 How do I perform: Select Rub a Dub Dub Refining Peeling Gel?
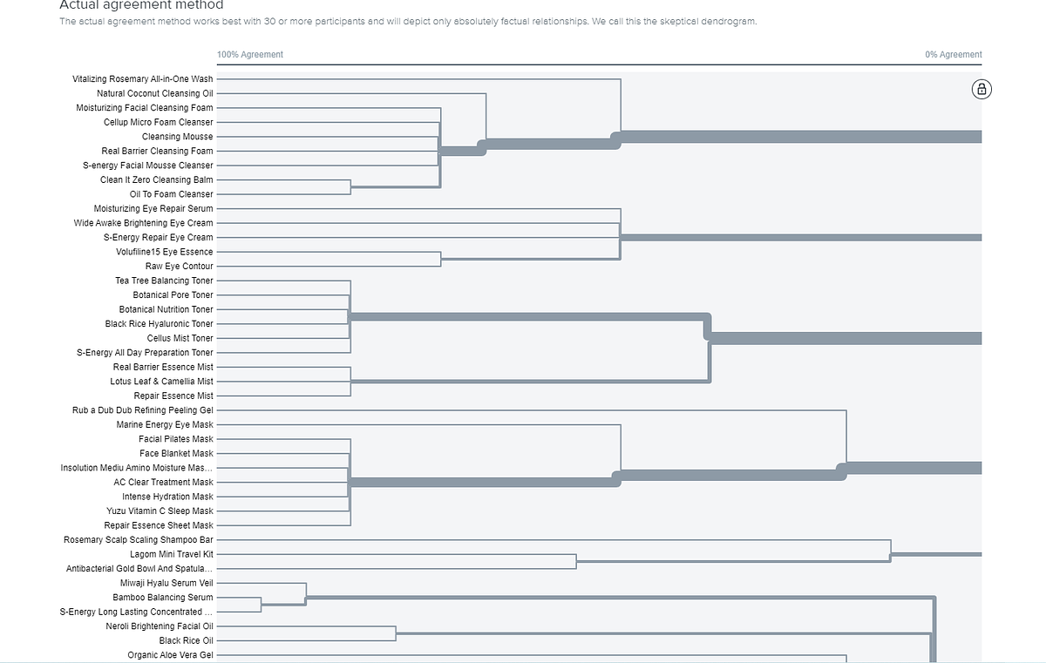142,409
